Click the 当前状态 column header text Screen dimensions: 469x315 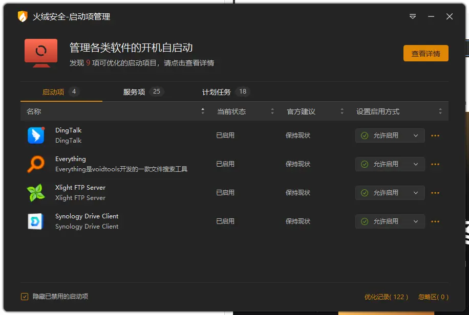coord(231,111)
